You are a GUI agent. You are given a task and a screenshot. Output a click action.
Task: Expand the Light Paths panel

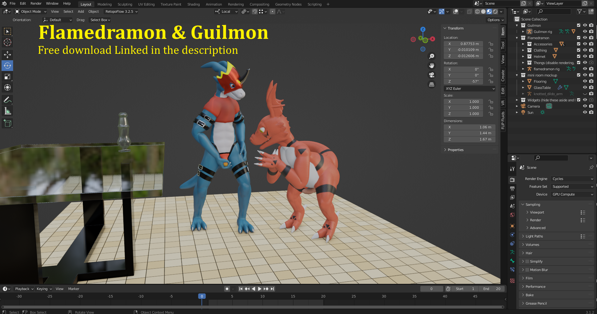click(534, 236)
